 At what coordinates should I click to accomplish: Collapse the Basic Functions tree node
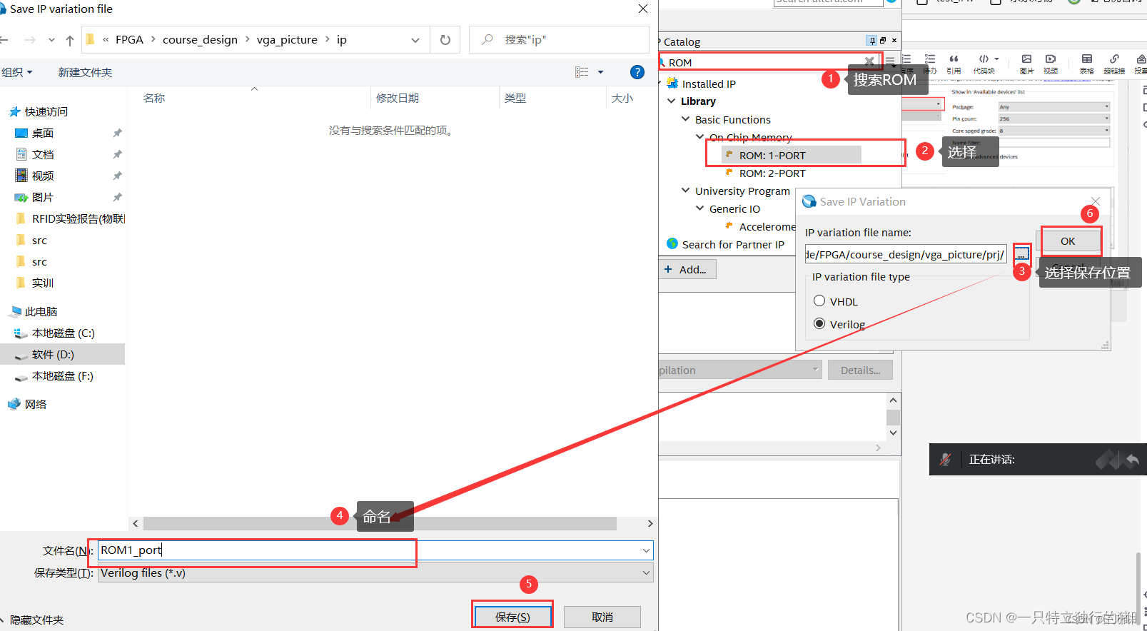685,118
